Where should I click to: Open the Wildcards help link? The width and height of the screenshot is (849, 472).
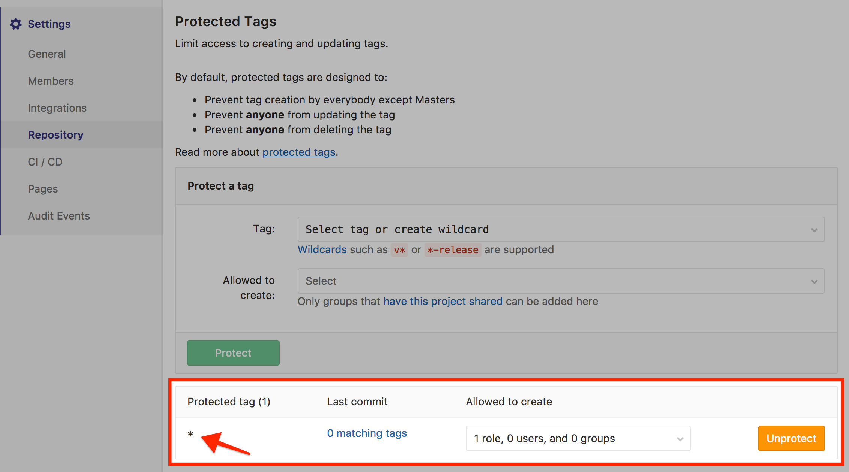point(322,249)
